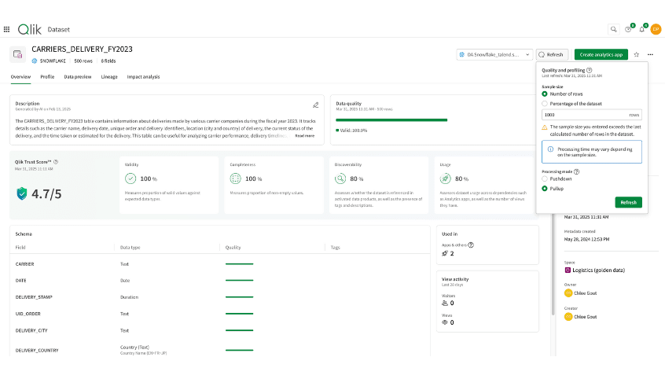Select Pushdown processing mode
This screenshot has height=390, width=665.
click(x=545, y=178)
